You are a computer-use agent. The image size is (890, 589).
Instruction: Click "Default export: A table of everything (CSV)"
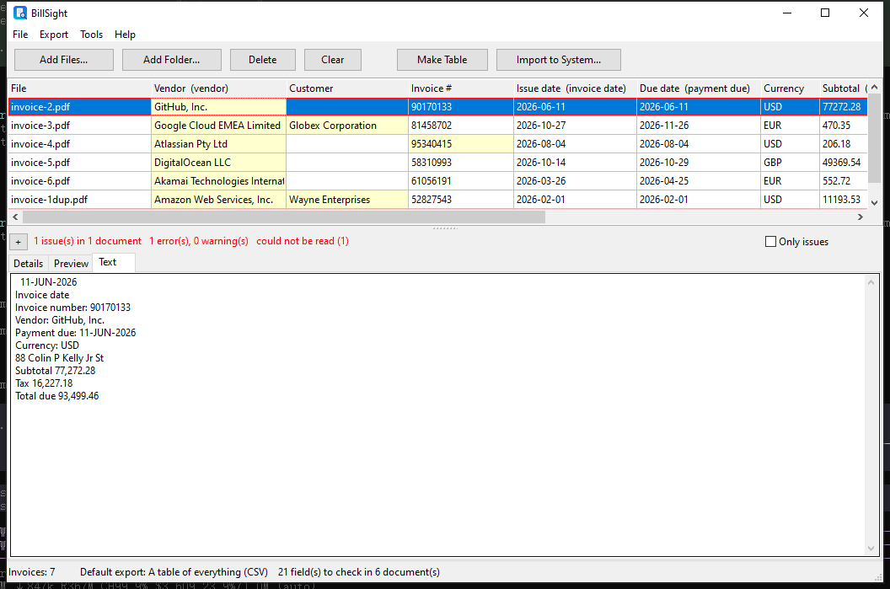pyautogui.click(x=174, y=572)
